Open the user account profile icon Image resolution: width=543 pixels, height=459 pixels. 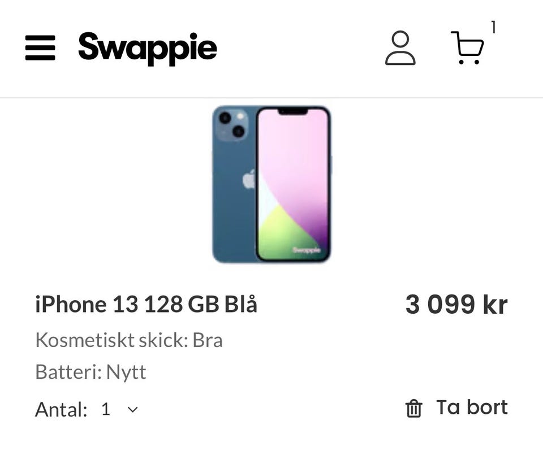400,48
